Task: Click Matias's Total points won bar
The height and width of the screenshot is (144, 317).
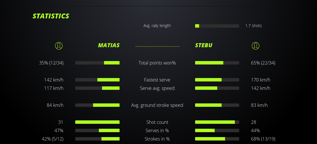Action: tap(97, 63)
